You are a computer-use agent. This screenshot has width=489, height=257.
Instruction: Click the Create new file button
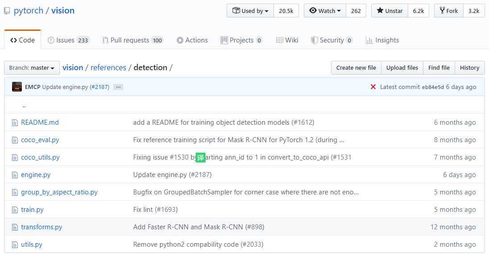coord(356,68)
